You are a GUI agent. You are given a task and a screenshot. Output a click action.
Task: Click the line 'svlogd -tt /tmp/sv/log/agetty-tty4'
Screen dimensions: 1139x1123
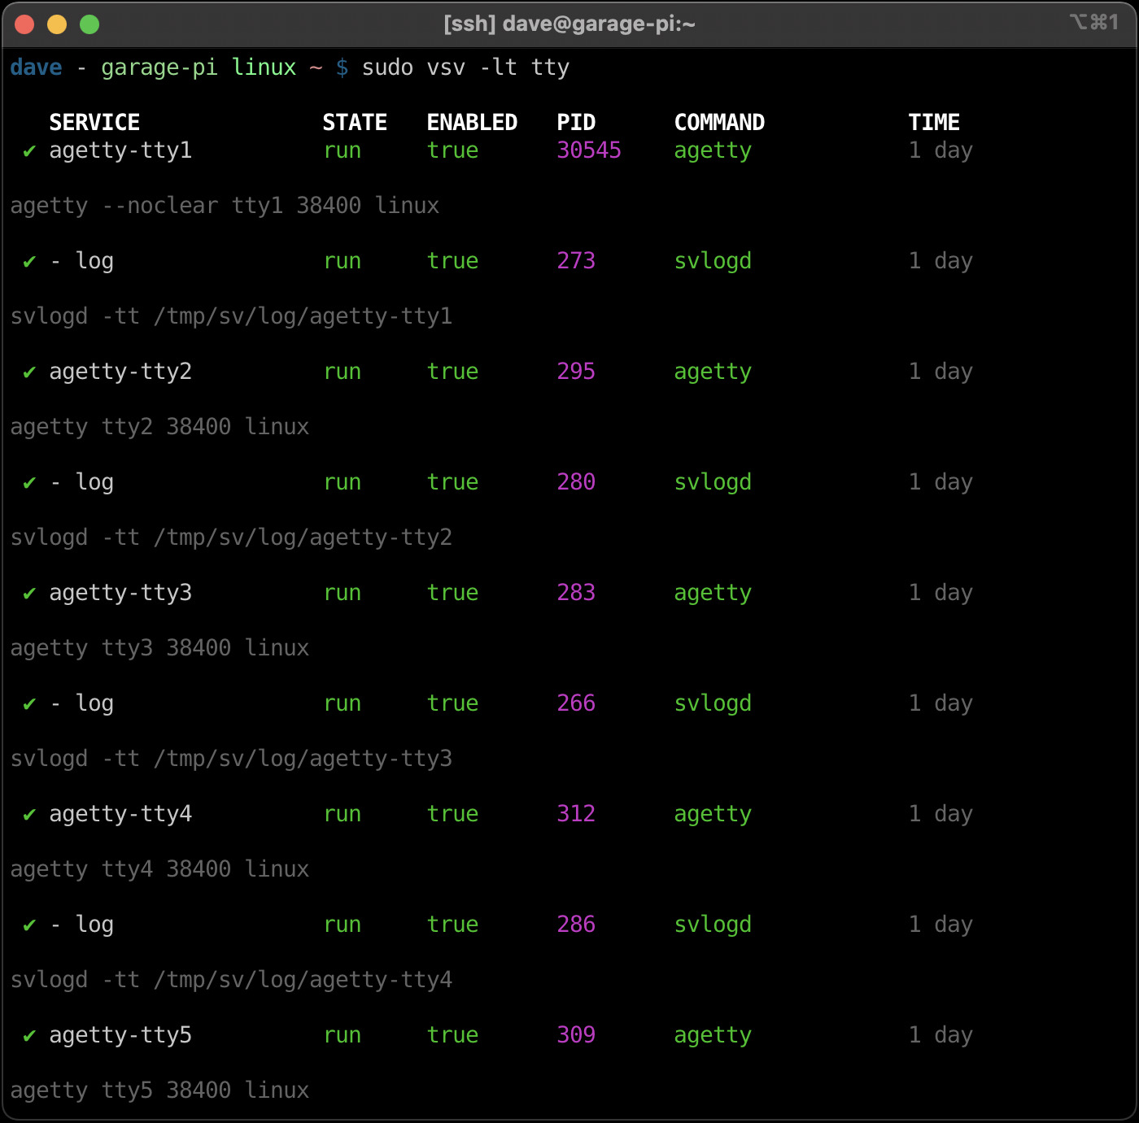[231, 981]
